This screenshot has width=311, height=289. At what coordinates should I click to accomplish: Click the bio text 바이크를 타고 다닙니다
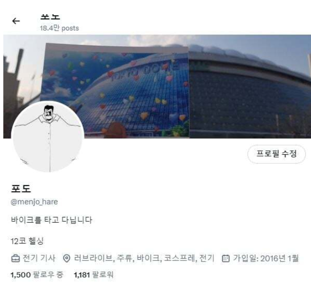[x=52, y=220]
